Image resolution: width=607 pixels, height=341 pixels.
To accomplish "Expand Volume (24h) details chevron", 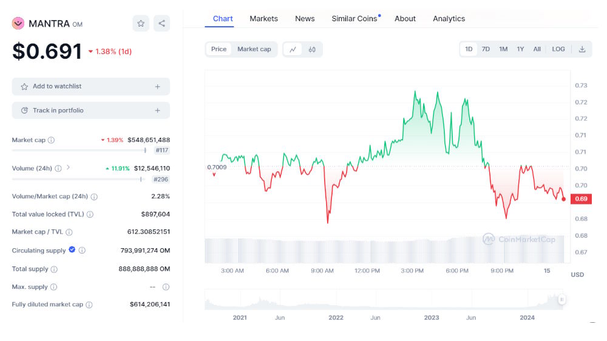I will point(68,167).
